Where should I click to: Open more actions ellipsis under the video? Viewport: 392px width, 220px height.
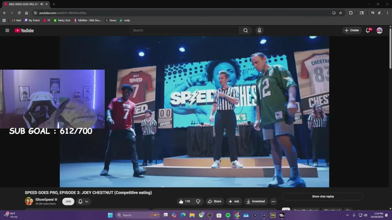coord(273,201)
